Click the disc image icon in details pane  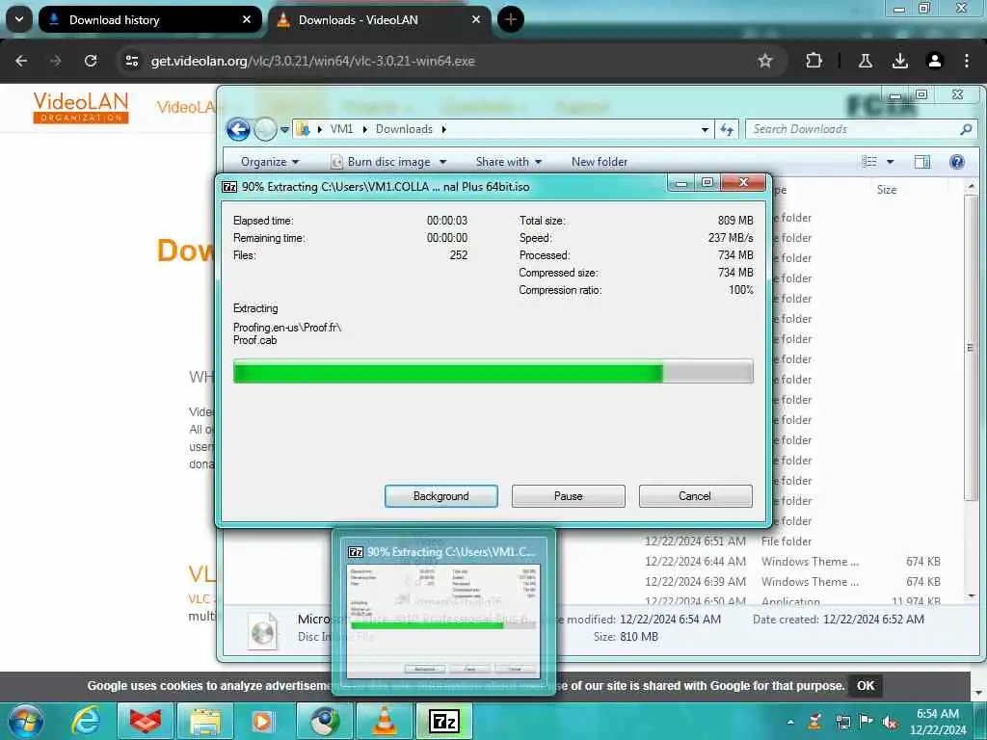[262, 631]
